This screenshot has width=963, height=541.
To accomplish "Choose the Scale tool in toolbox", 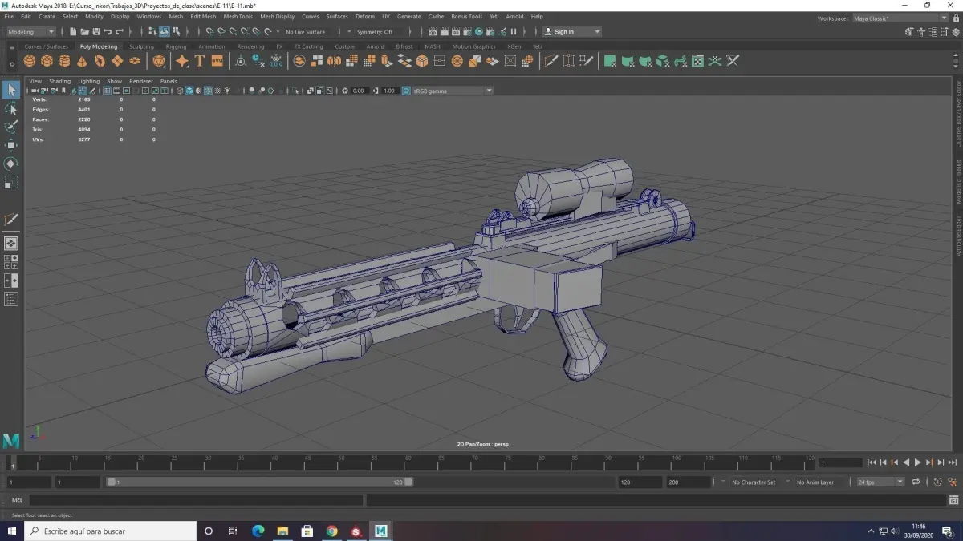I will (11, 183).
